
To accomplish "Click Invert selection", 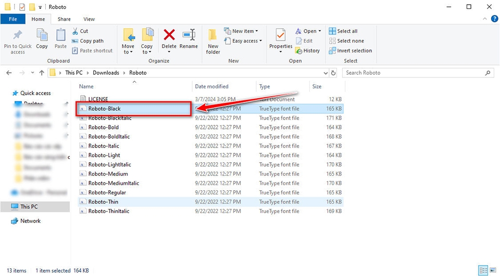I will click(x=351, y=50).
